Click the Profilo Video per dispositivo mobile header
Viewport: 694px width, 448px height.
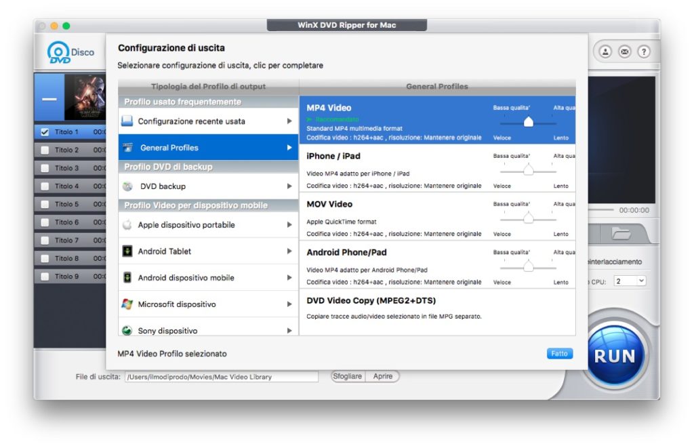209,205
